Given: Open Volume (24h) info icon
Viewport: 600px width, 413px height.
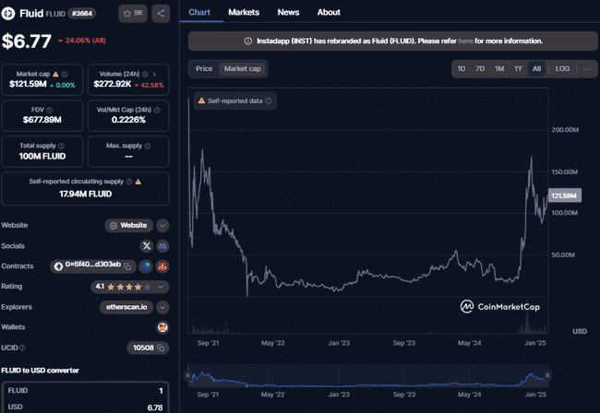Looking at the screenshot, I should (x=145, y=74).
